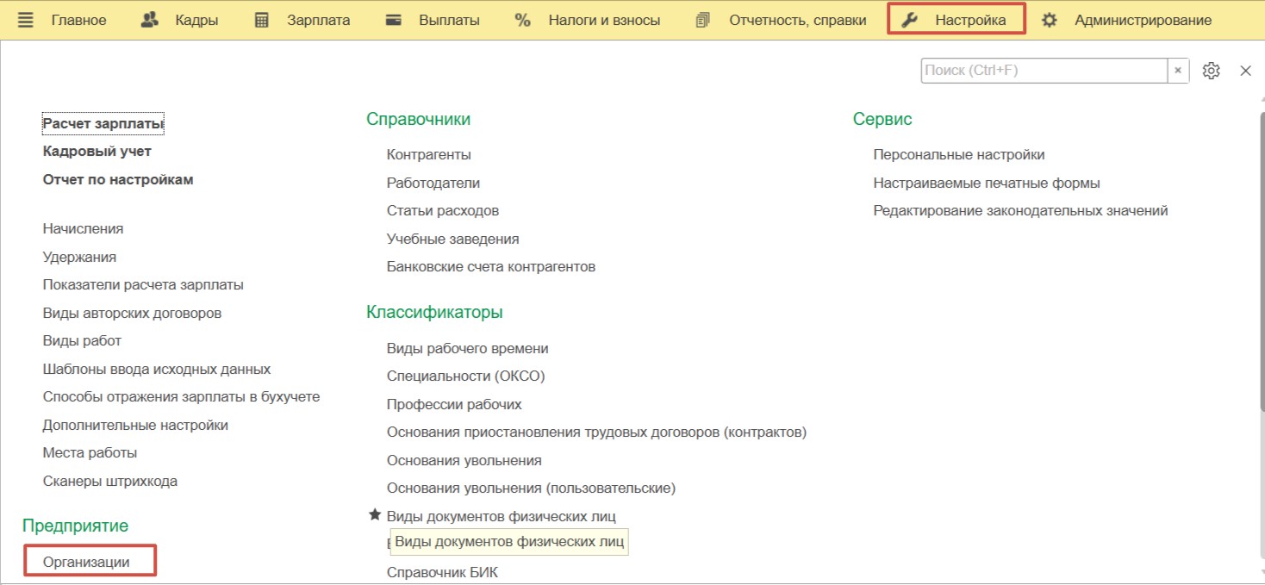Click the hamburger icon beside Главное

pos(26,20)
